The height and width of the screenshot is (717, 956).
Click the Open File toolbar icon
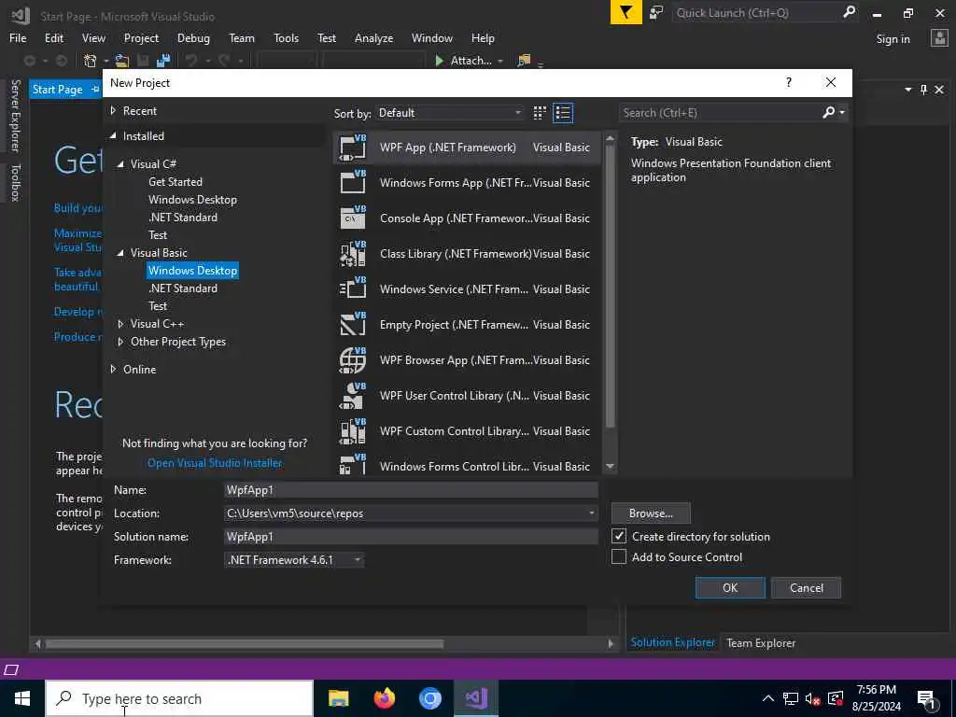(x=122, y=61)
